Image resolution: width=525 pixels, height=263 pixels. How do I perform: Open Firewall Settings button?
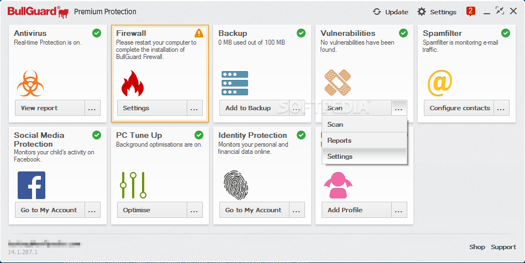coord(152,108)
